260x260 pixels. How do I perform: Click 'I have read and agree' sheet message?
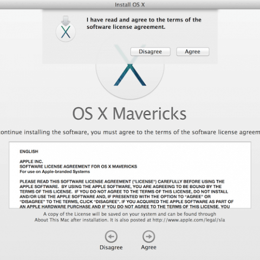(x=144, y=23)
